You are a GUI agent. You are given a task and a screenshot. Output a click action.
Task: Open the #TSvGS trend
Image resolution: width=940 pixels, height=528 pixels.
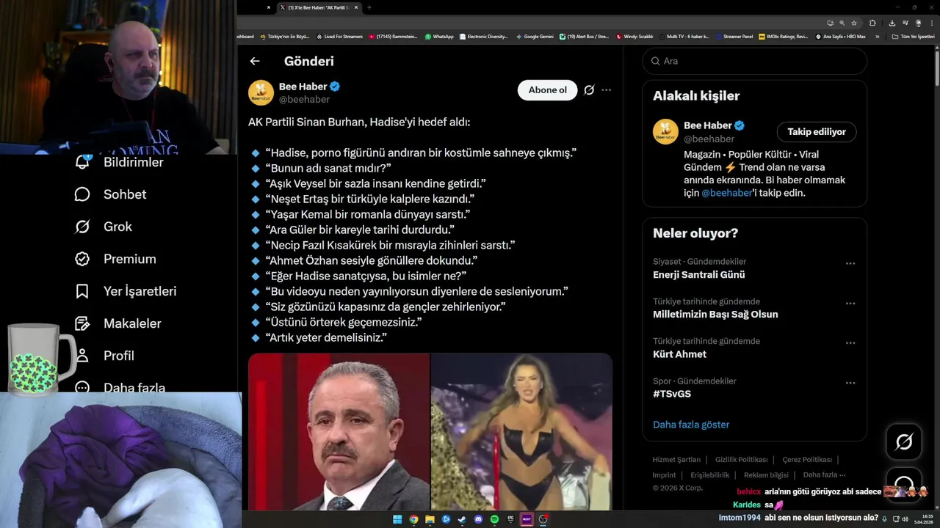coord(672,394)
